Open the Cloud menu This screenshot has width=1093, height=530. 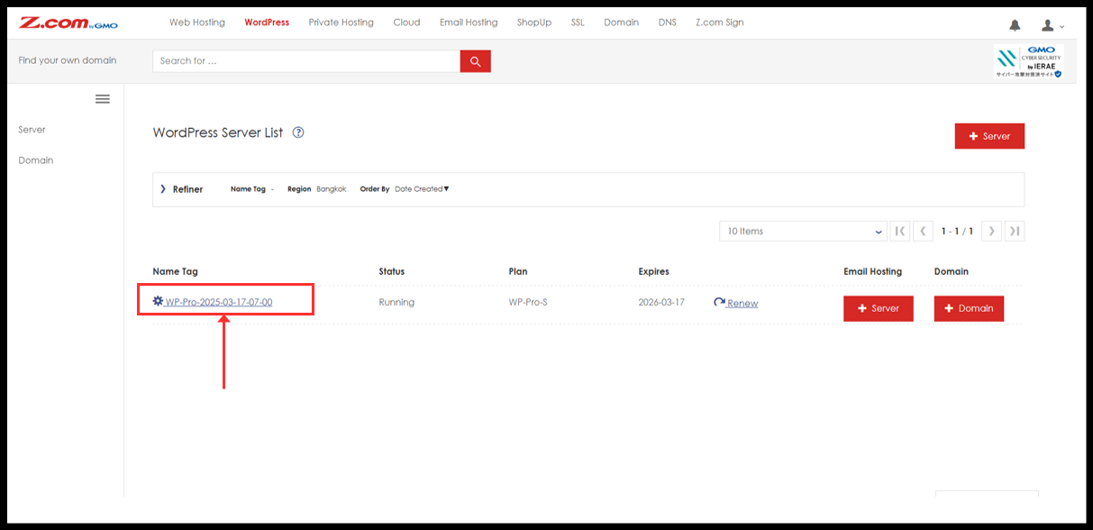tap(406, 23)
